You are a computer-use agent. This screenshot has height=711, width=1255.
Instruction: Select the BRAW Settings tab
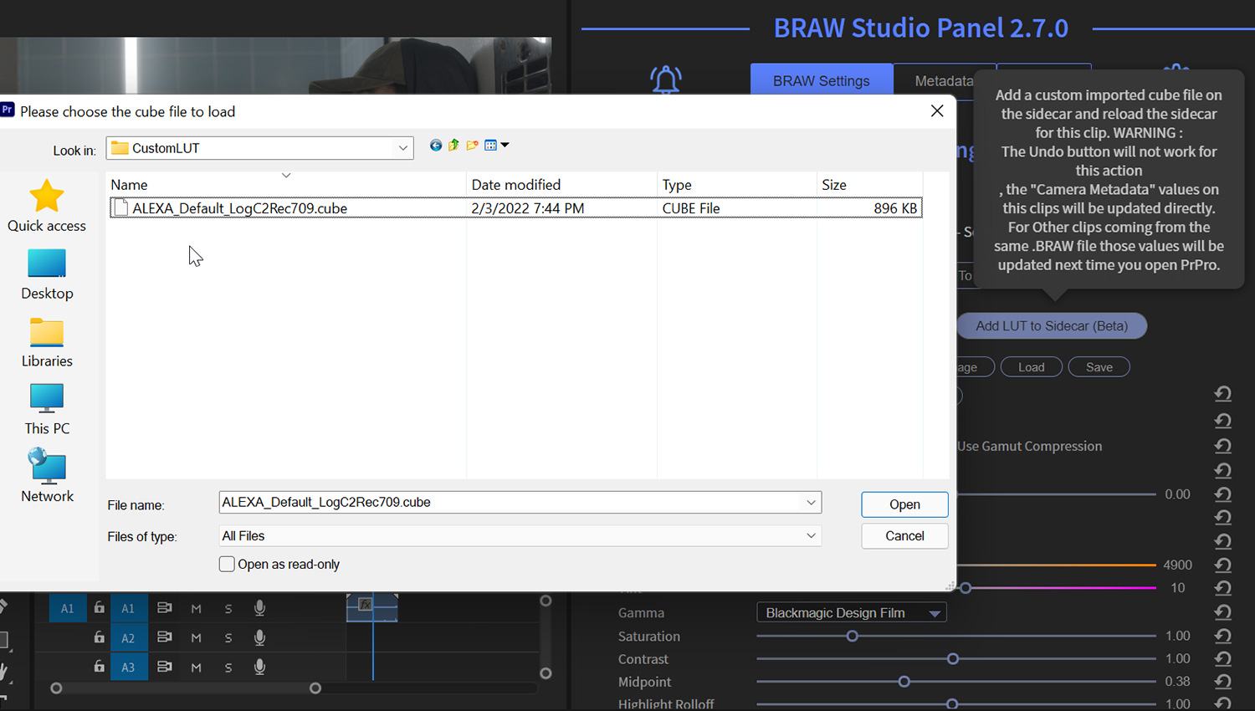(821, 80)
